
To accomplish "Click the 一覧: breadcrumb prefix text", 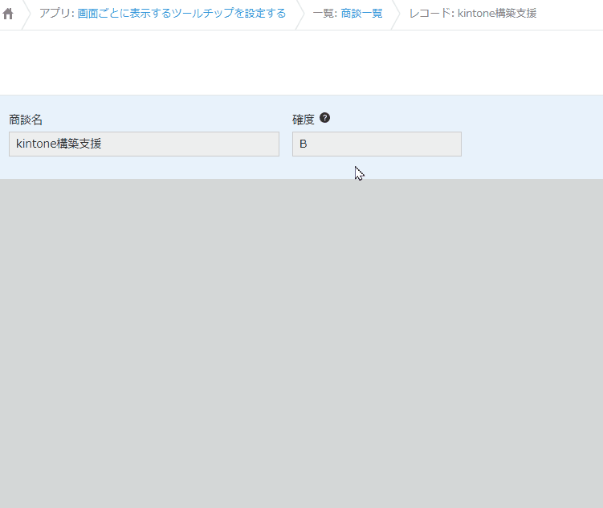I will pyautogui.click(x=324, y=14).
